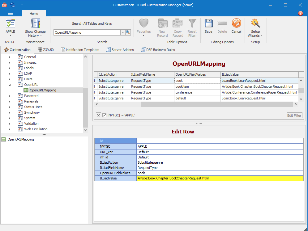Open the application hamburger menu
Image resolution: width=308 pixels, height=231 pixels.
(x=11, y=13)
